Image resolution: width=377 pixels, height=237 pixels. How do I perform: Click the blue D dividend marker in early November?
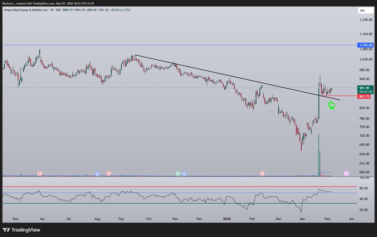tap(184, 173)
